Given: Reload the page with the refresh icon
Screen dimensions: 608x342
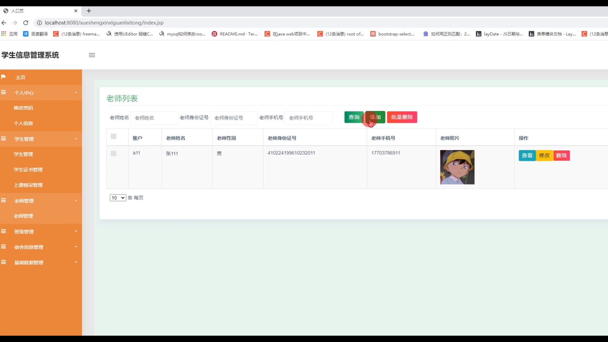Looking at the screenshot, I should pos(26,23).
